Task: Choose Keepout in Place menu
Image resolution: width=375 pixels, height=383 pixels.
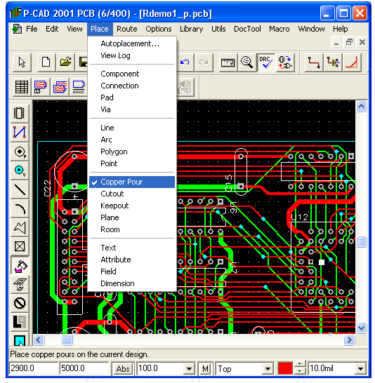Action: (132, 206)
